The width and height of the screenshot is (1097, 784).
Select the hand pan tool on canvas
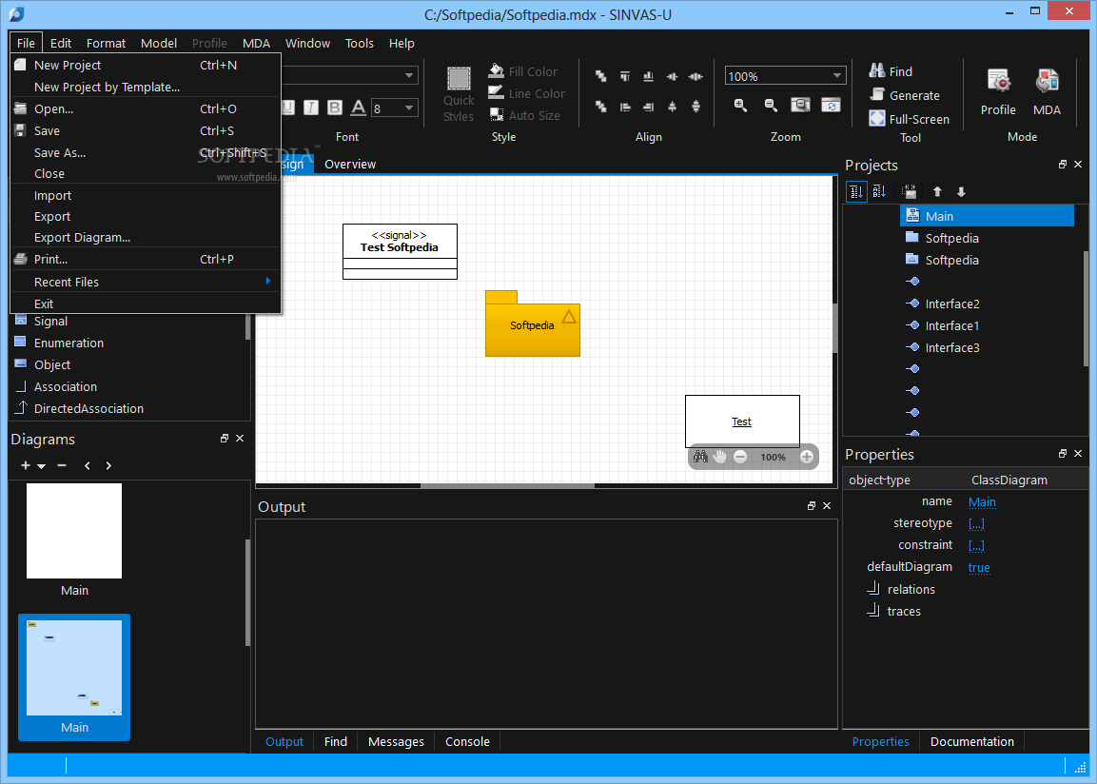pyautogui.click(x=720, y=457)
